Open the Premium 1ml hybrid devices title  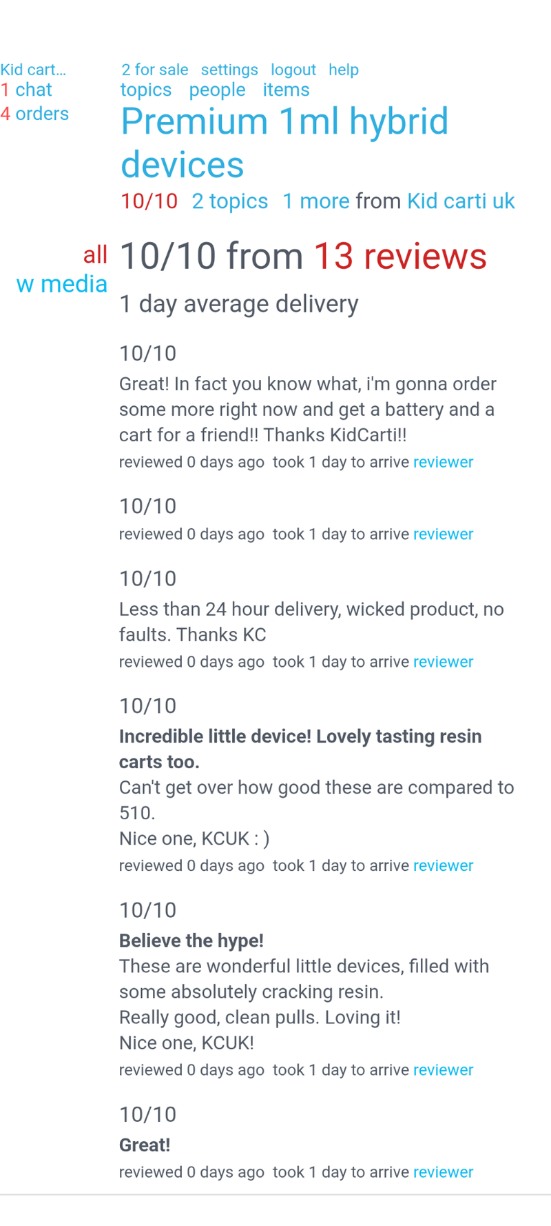[x=284, y=142]
